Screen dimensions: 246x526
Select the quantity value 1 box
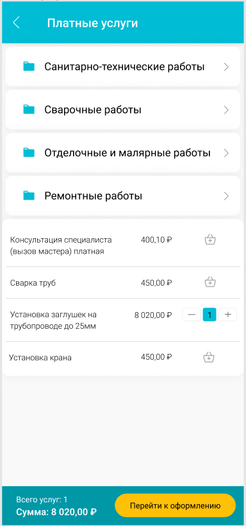(x=209, y=315)
